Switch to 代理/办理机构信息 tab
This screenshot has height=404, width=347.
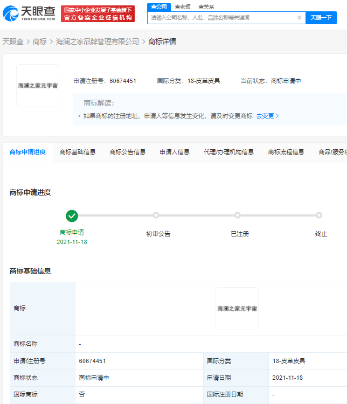(x=228, y=152)
